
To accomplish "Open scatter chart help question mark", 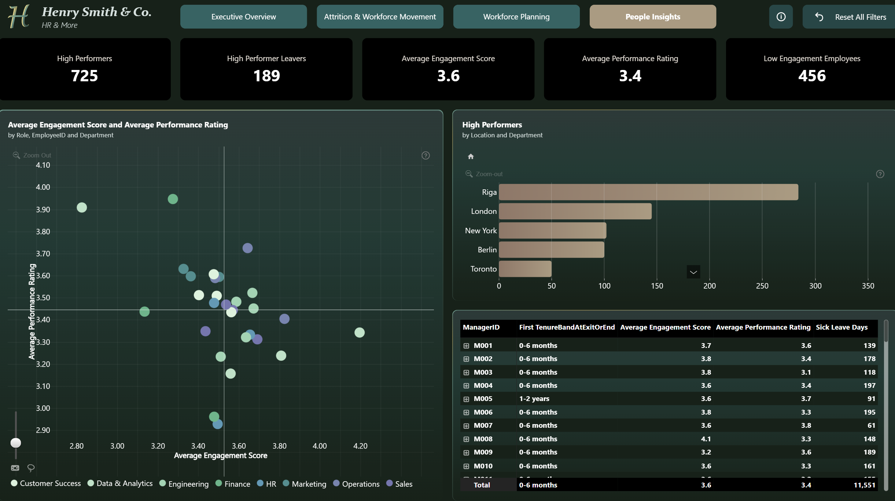I will pyautogui.click(x=426, y=156).
